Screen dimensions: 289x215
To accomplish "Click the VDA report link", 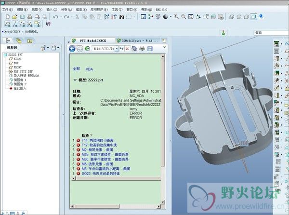I will (89, 69).
